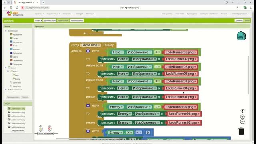Click the Publish to Gallery button
Viewport: 256px width, 144px height.
coord(77,20)
